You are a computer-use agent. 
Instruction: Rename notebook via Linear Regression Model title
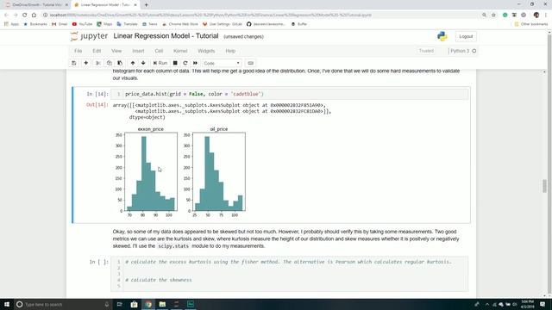[166, 36]
